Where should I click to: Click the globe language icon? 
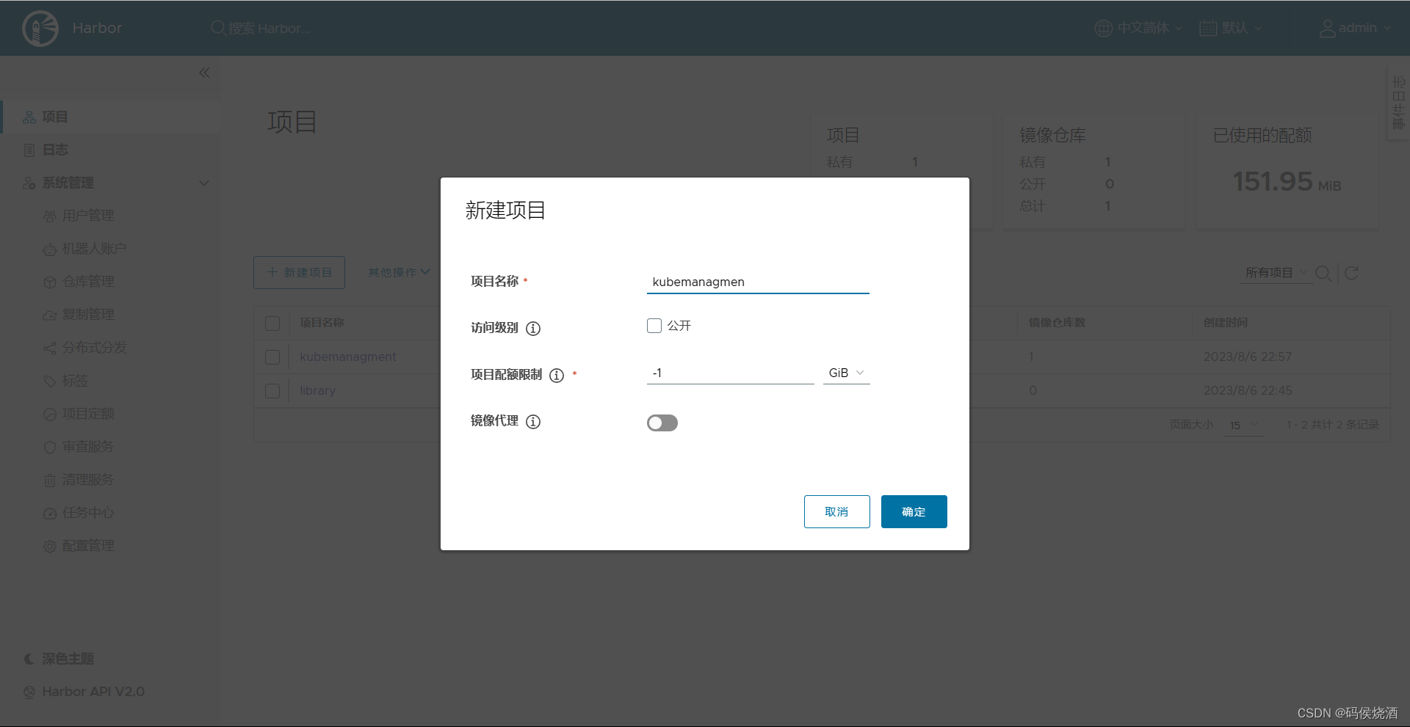coord(1103,28)
